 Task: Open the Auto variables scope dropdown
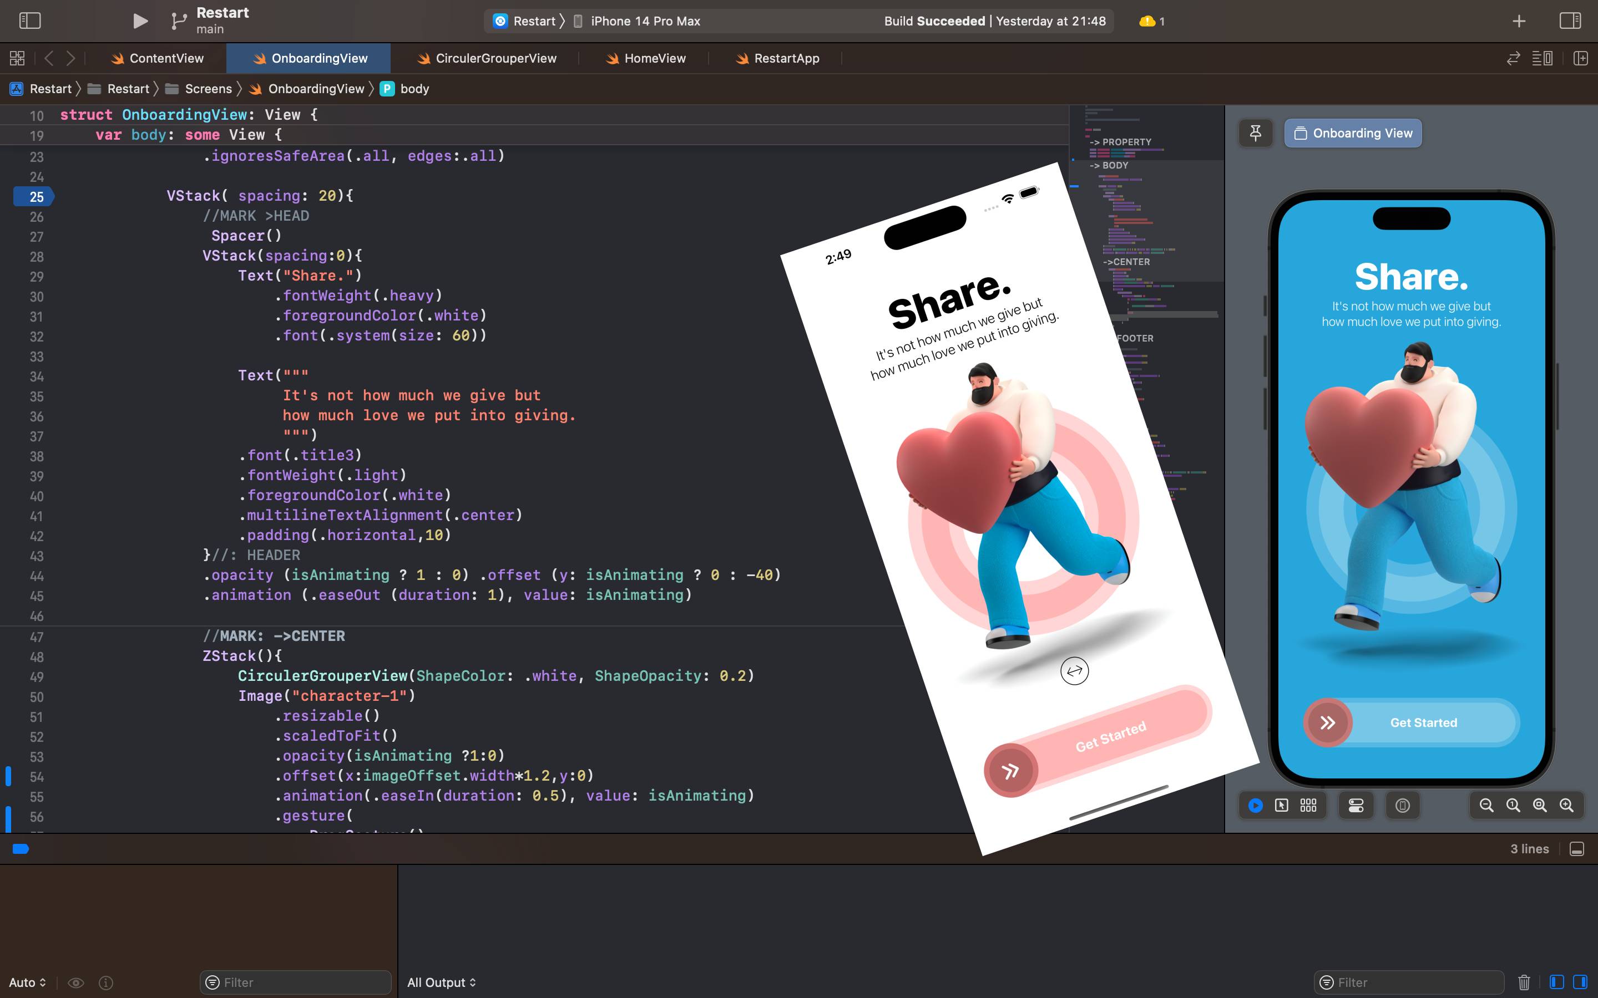click(27, 982)
